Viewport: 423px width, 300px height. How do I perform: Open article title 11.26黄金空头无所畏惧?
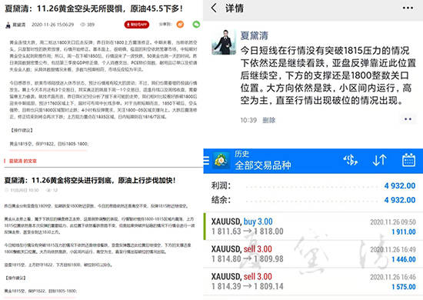(x=94, y=8)
